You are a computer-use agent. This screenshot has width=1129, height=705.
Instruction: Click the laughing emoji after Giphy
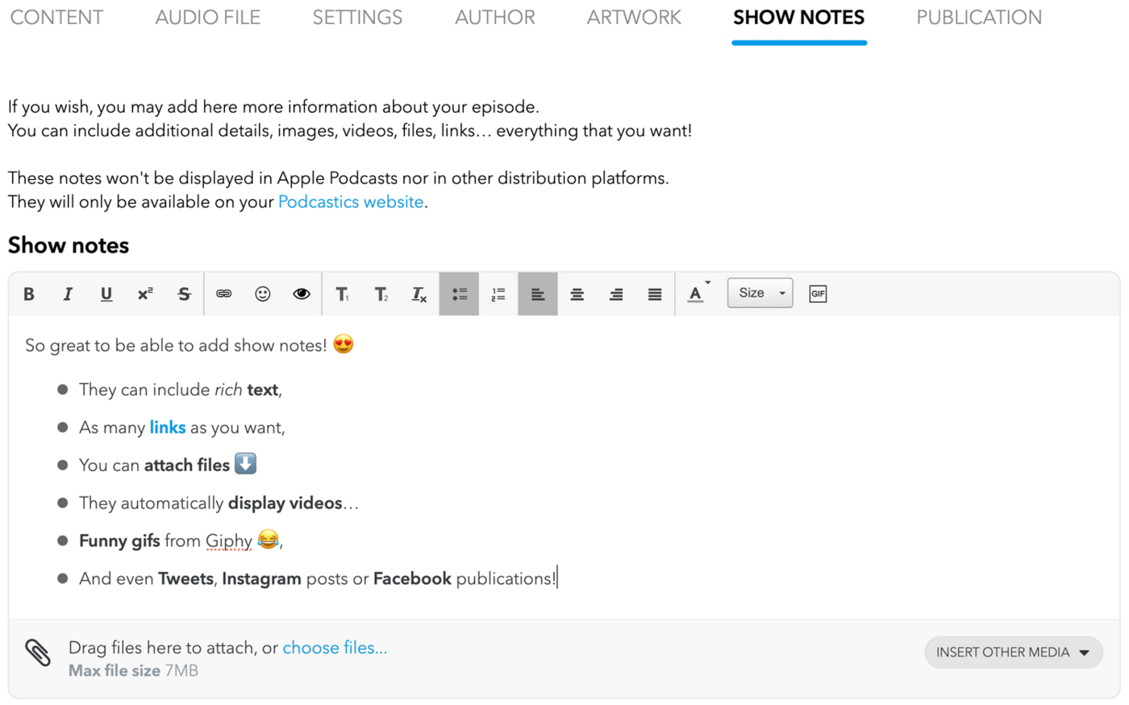pyautogui.click(x=268, y=539)
